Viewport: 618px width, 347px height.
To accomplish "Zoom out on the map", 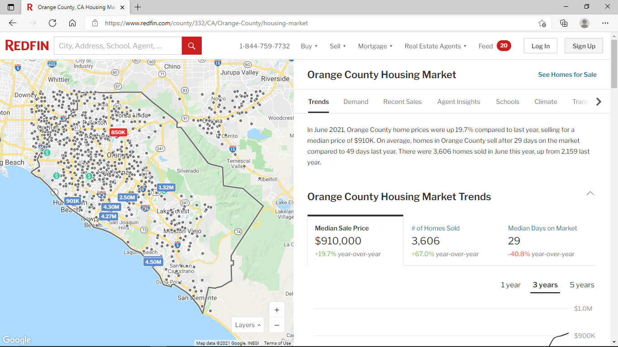I will coord(277,325).
